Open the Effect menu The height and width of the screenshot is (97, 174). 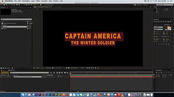pos(38,1)
